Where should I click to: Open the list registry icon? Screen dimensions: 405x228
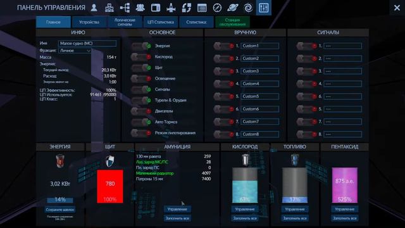[202, 8]
